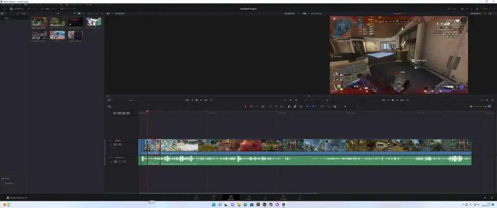Activate the Blade edit tool
This screenshot has height=208, width=497.
[263, 107]
